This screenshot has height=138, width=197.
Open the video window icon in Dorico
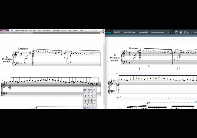(181, 32)
